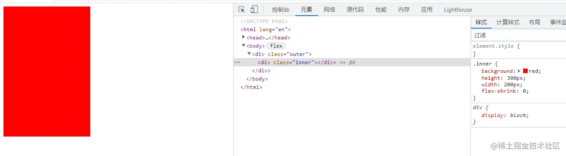Screen dimensions: 566x156
Task: Open the 内存 tab
Action: (404, 10)
